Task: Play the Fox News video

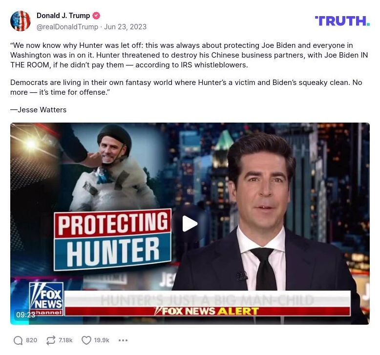Action: tap(190, 224)
